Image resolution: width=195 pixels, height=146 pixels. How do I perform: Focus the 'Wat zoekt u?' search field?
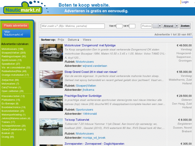click(73, 26)
